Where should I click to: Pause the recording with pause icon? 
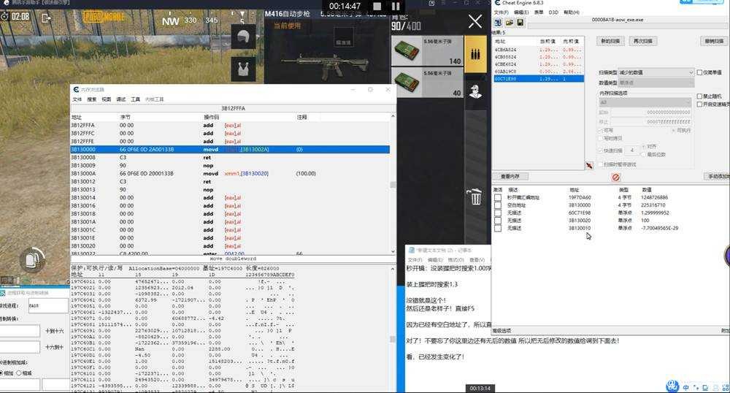tap(396, 6)
